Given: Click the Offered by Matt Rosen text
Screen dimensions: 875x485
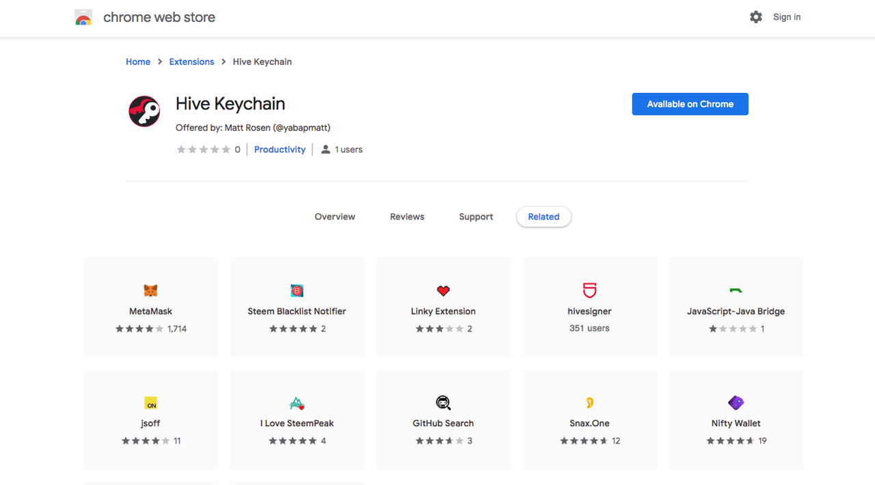Looking at the screenshot, I should click(x=253, y=128).
